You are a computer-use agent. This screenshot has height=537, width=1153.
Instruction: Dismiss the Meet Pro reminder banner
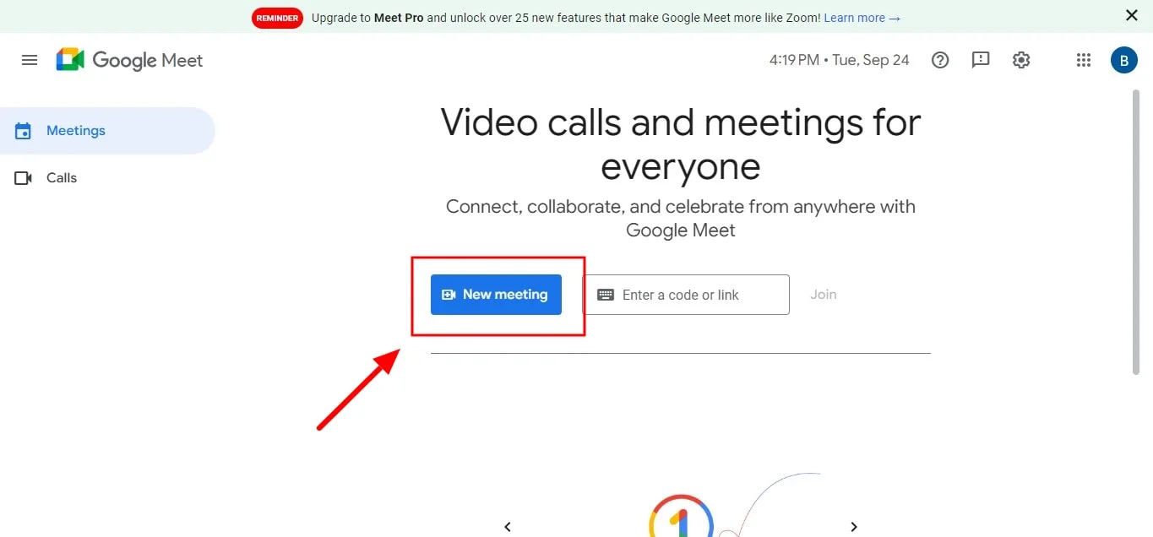tap(1132, 15)
